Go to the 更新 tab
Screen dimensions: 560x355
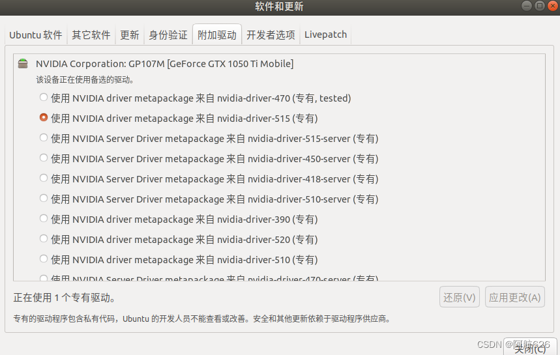[x=130, y=35]
